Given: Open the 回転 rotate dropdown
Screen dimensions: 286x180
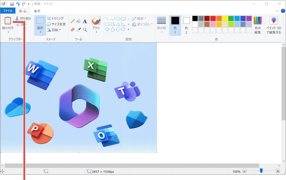Looking at the screenshot, I should (x=54, y=30).
